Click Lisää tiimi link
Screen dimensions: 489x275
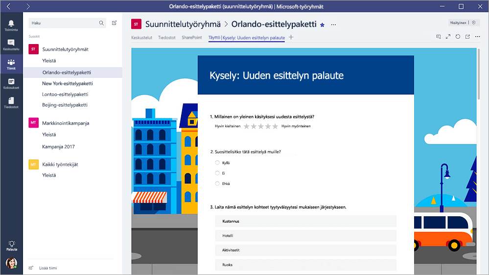[48, 268]
